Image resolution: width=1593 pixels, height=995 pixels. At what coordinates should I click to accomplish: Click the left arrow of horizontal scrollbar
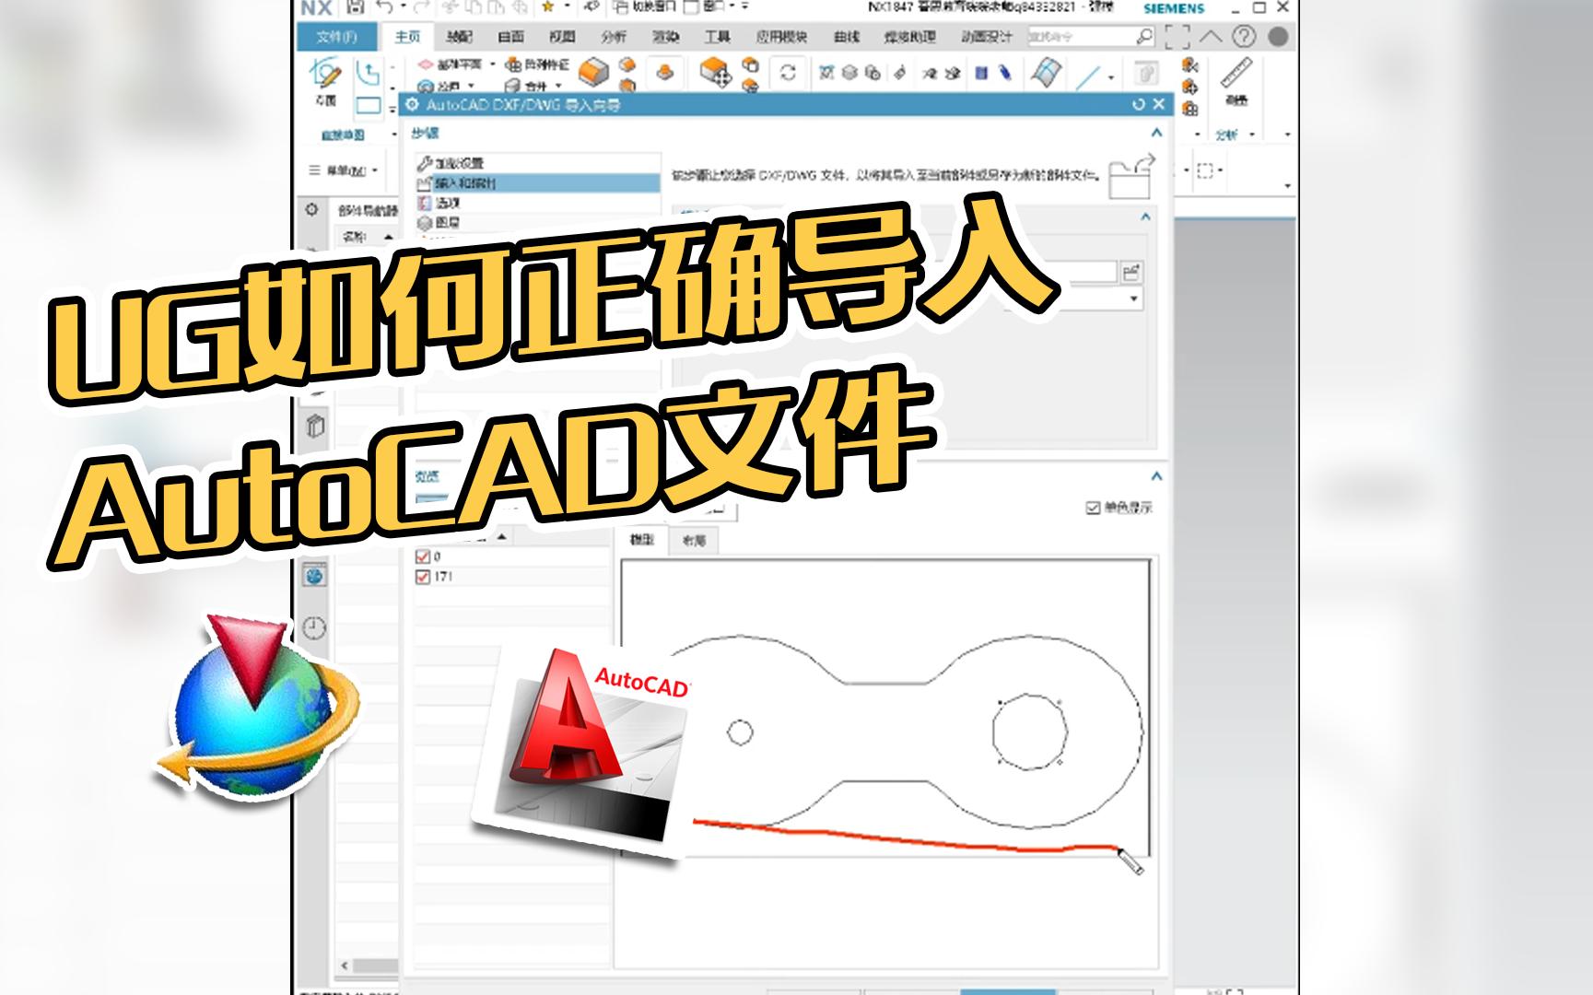click(345, 966)
